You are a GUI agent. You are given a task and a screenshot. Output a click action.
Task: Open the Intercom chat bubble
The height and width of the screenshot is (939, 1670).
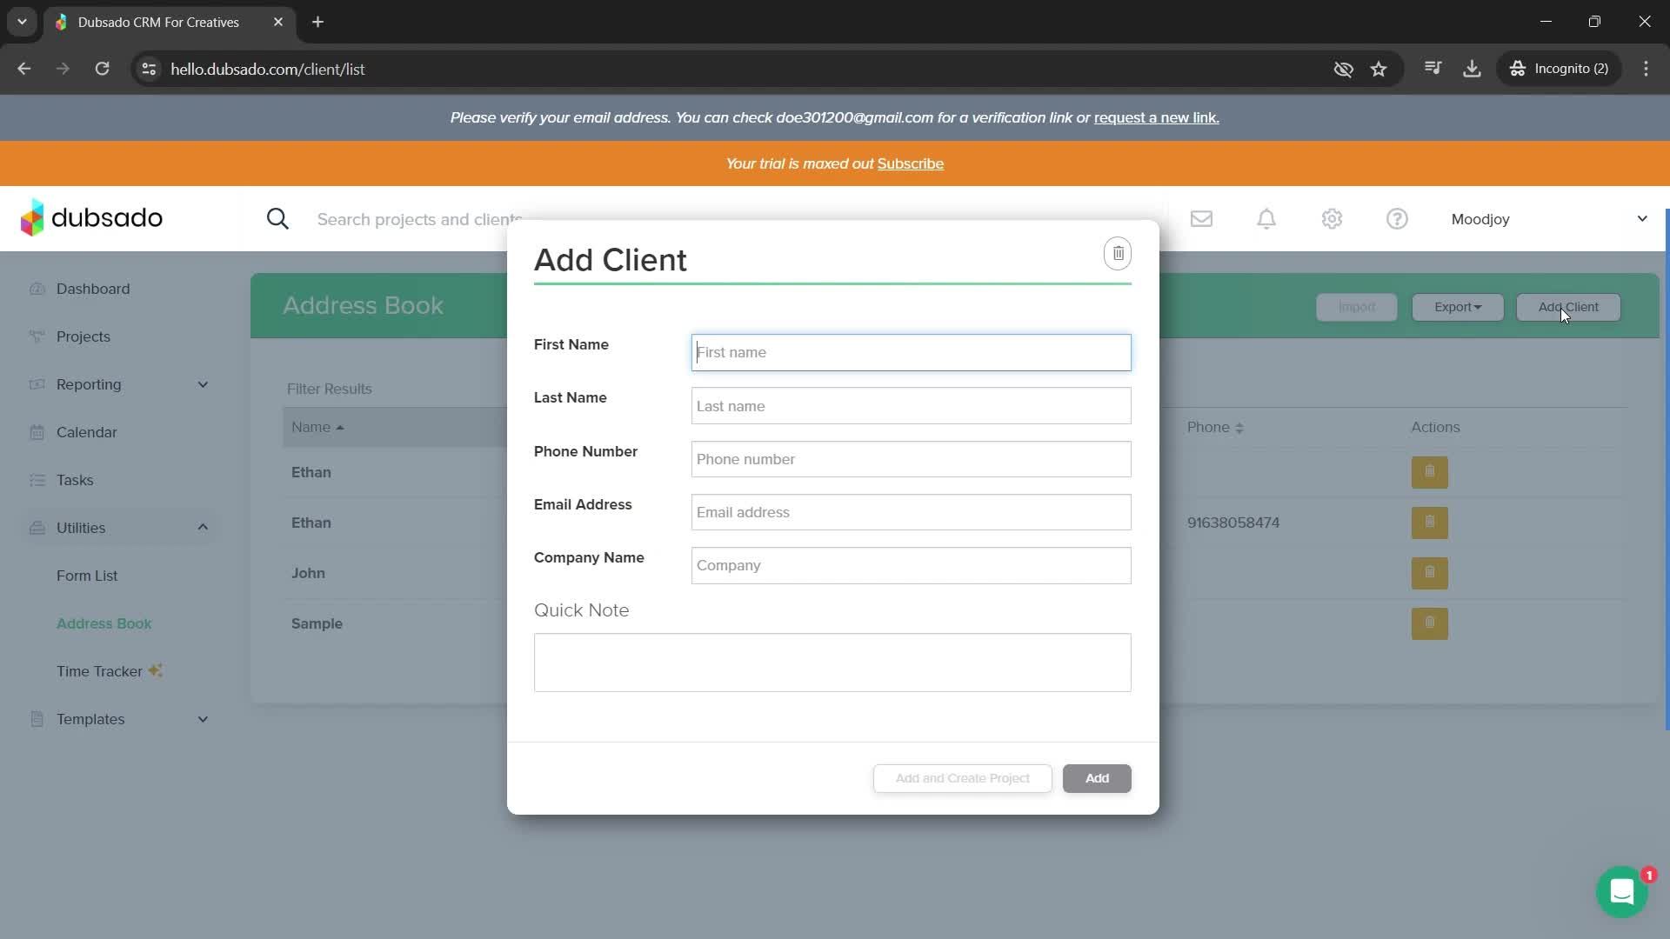tap(1621, 891)
